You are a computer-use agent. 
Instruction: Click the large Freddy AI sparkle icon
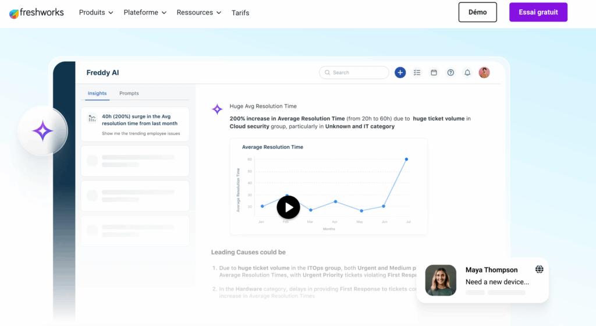pyautogui.click(x=42, y=132)
